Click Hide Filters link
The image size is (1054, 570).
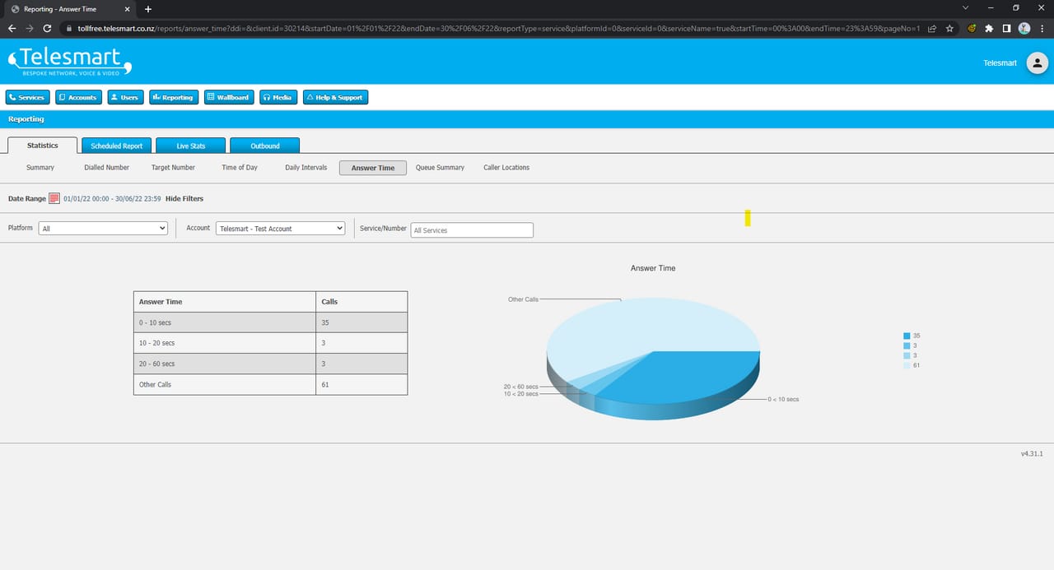tap(184, 199)
